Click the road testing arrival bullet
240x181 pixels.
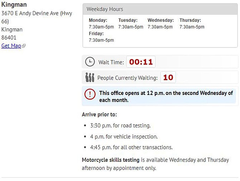coord(120,126)
